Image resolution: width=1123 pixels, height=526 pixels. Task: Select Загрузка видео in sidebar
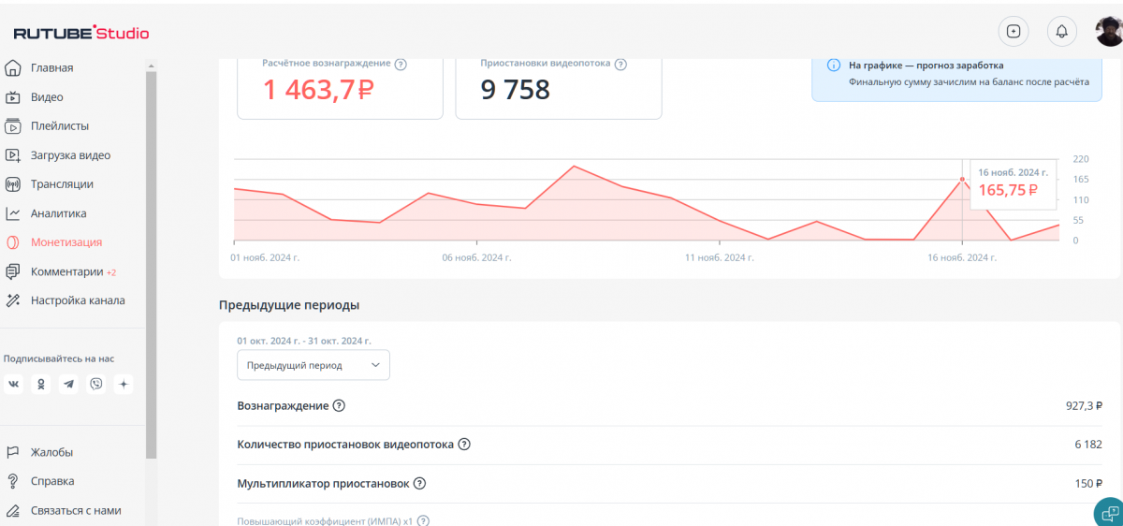70,155
